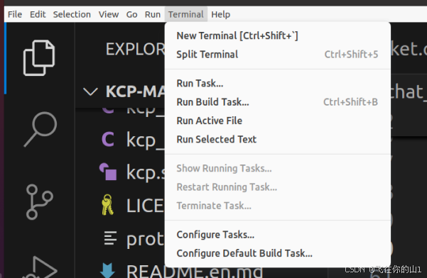The image size is (427, 278).
Task: Open the Edit menu
Action: pos(38,14)
